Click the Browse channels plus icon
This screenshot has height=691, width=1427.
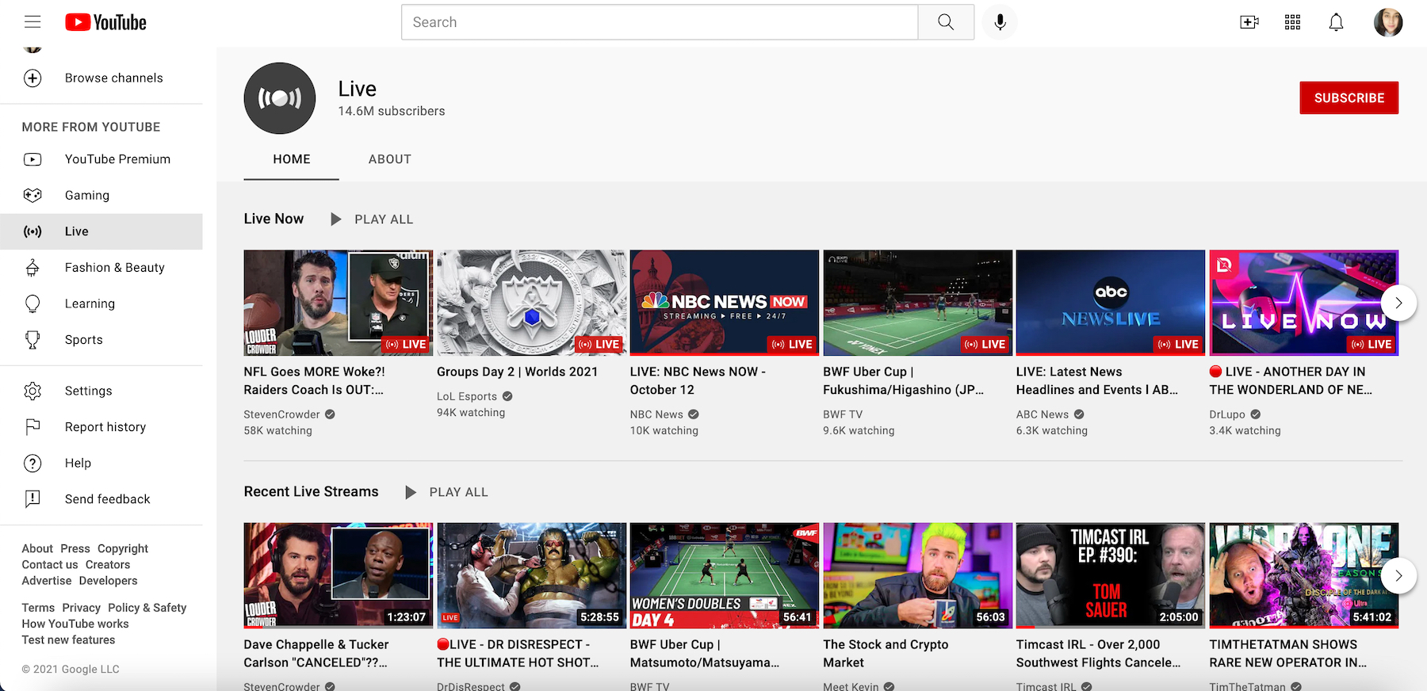coord(33,78)
